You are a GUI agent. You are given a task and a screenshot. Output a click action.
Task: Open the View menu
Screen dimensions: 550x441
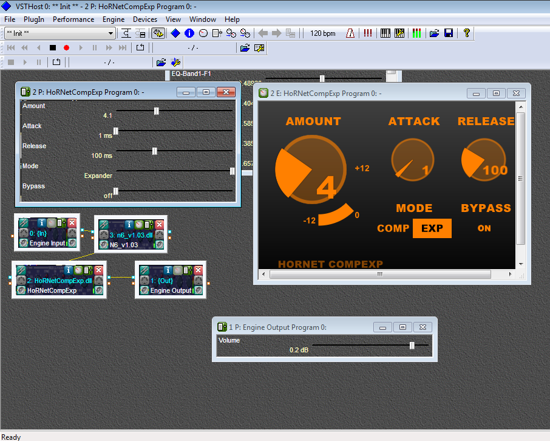pyautogui.click(x=173, y=19)
